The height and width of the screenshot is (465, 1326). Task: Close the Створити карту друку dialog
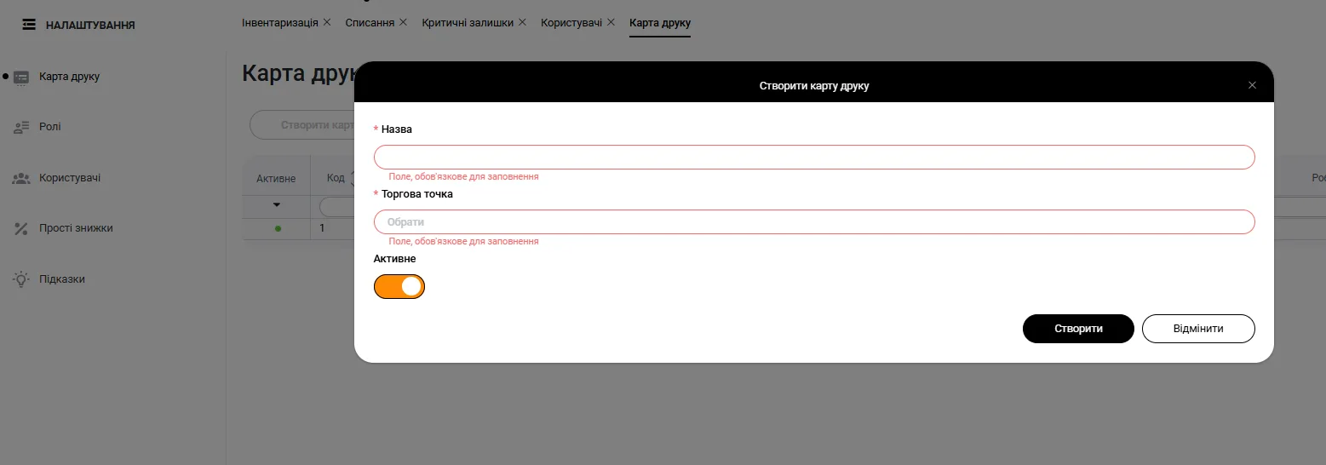pyautogui.click(x=1252, y=85)
